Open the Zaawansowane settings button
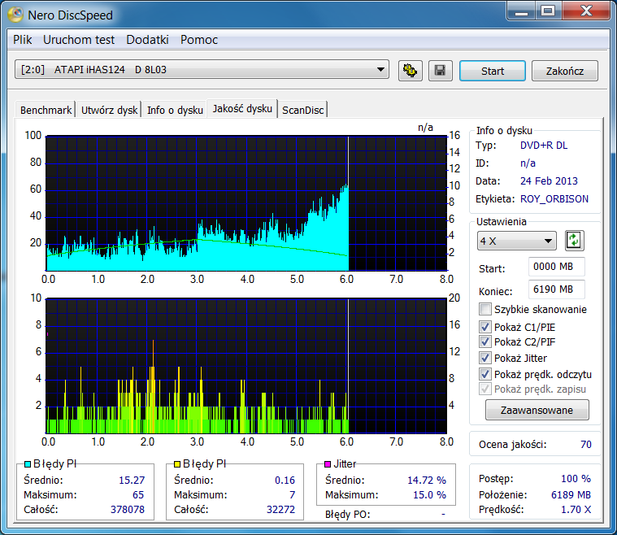Image resolution: width=617 pixels, height=535 pixels. (x=537, y=411)
